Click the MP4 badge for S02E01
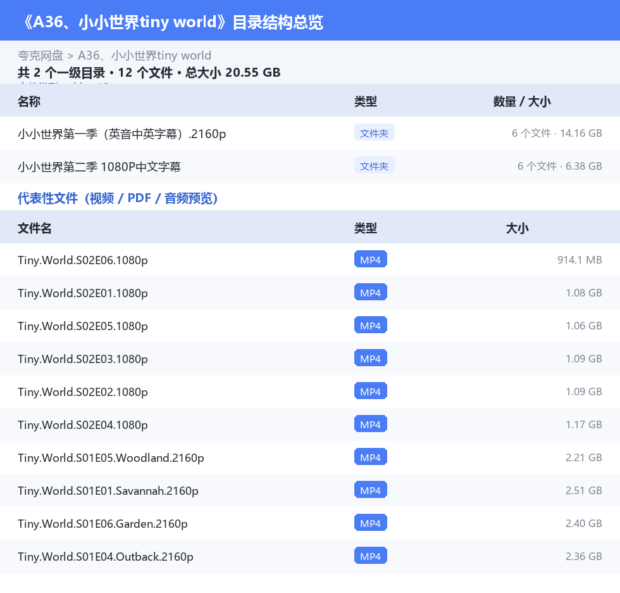The width and height of the screenshot is (620, 593). 371,292
